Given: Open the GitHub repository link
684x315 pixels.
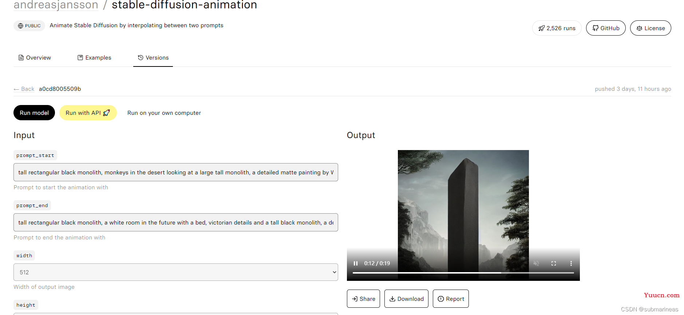Looking at the screenshot, I should point(606,28).
